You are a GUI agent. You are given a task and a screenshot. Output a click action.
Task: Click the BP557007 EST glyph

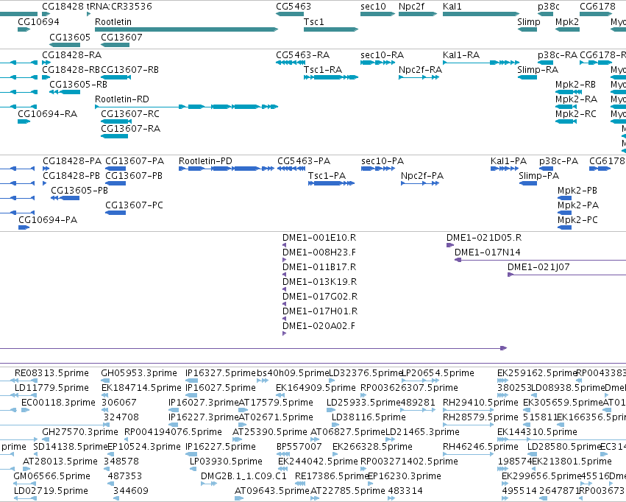coord(283,454)
